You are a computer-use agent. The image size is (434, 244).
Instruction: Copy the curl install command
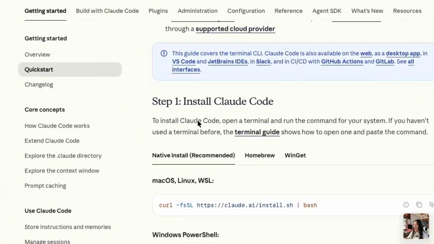[x=419, y=205]
